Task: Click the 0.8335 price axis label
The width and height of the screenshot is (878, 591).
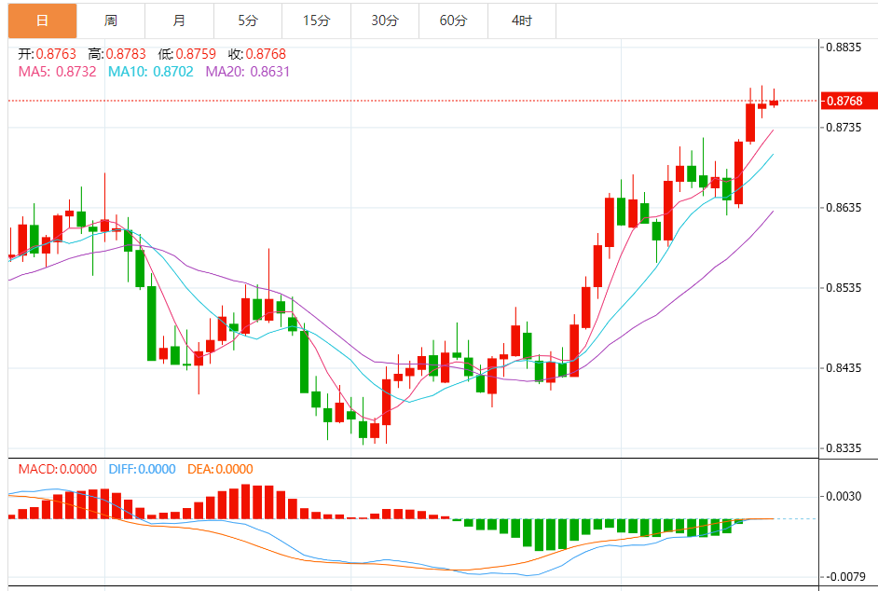Action: 844,448
